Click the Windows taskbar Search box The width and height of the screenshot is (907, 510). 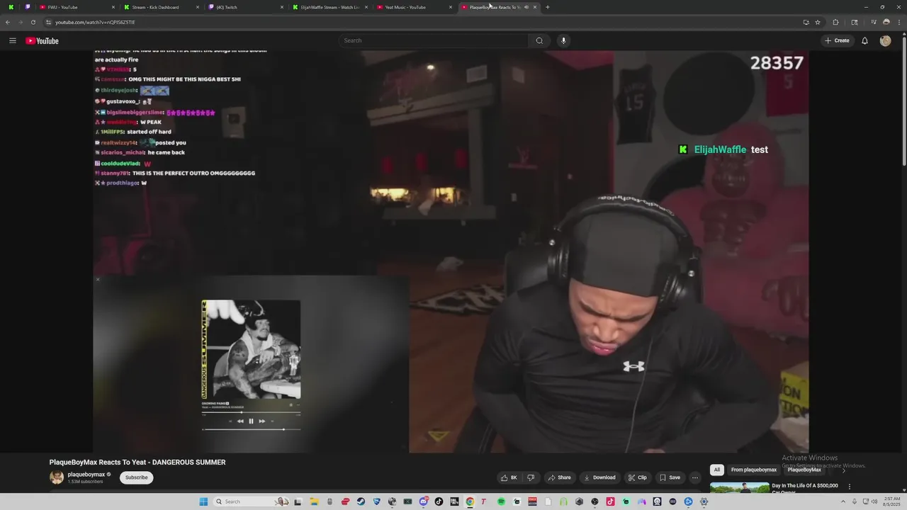pyautogui.click(x=252, y=501)
